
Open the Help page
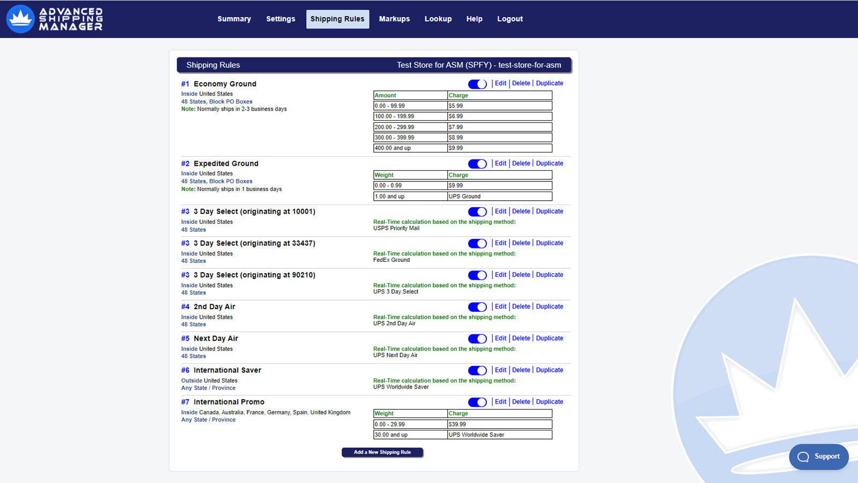coord(474,19)
